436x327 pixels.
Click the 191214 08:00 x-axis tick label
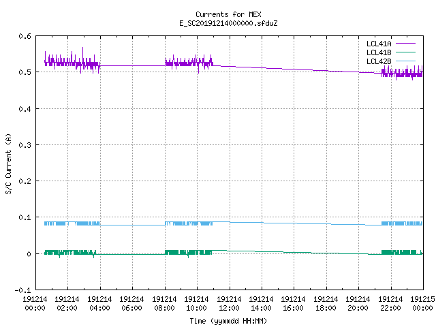pyautogui.click(x=164, y=304)
